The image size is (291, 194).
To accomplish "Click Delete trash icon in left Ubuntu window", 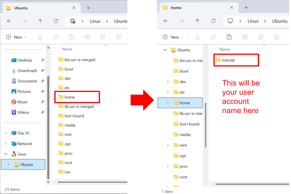I will point(119,37).
